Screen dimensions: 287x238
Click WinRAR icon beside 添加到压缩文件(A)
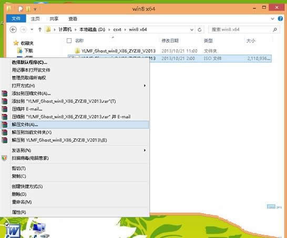pyautogui.click(x=4, y=93)
